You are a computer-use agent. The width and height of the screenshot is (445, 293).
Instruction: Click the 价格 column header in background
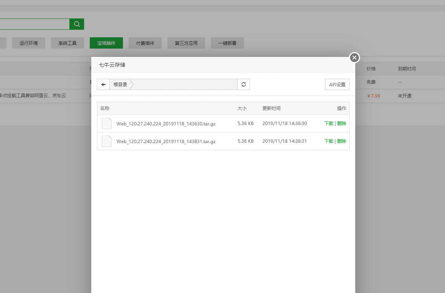[371, 69]
